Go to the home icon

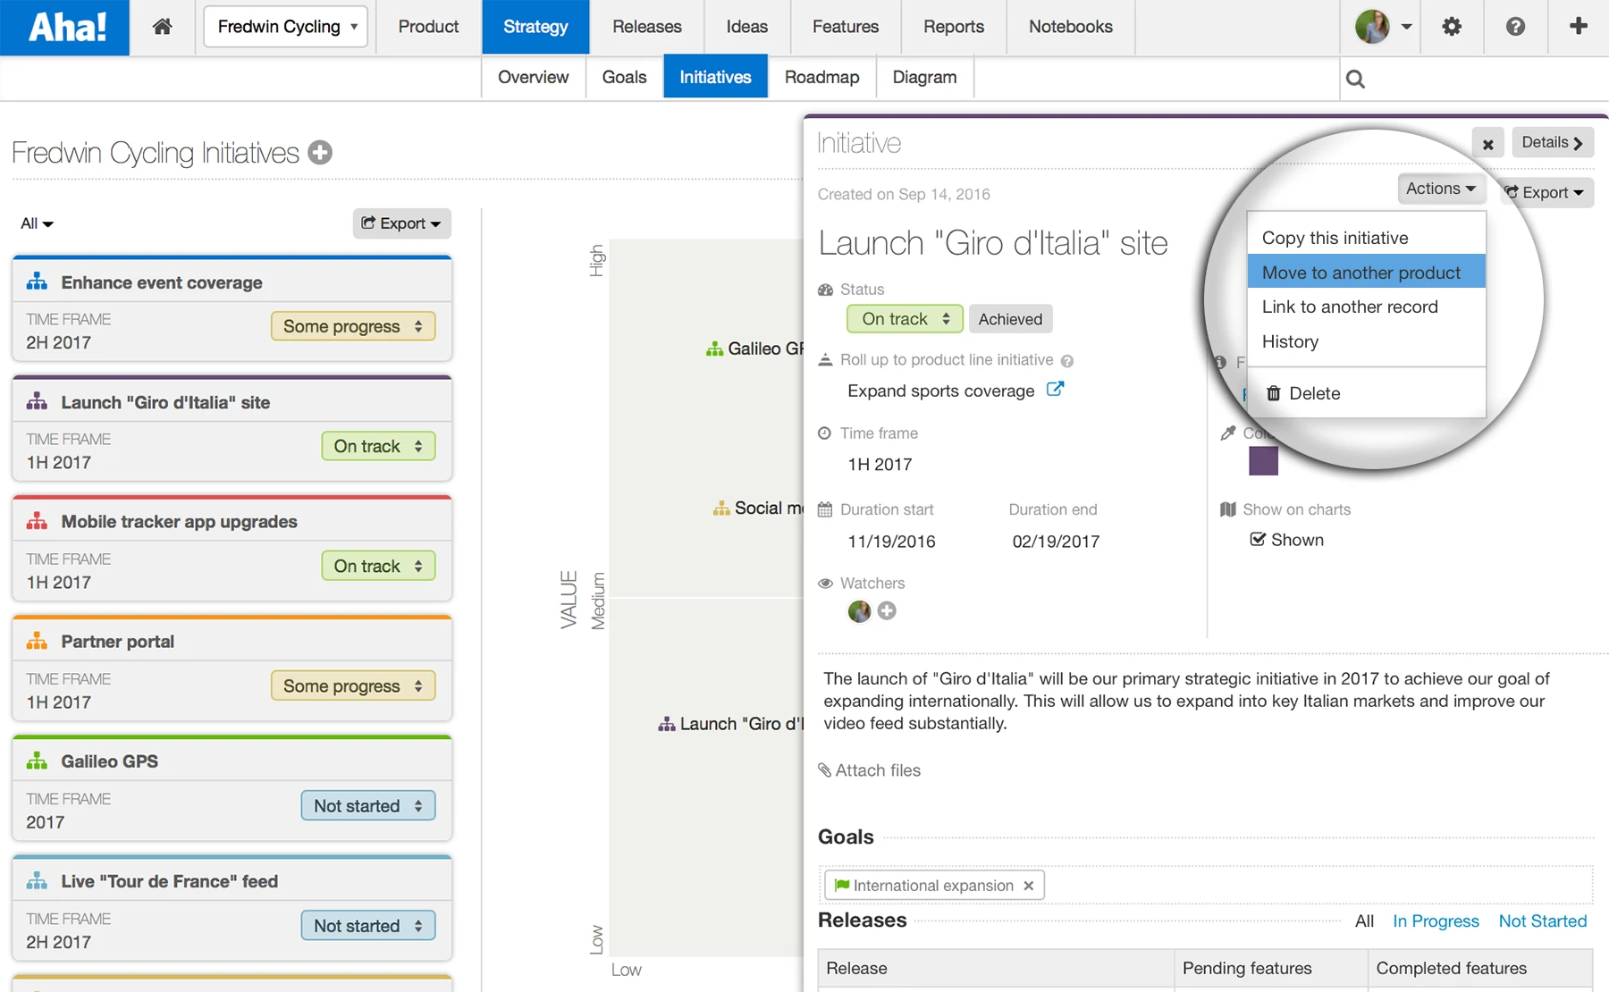pyautogui.click(x=162, y=27)
